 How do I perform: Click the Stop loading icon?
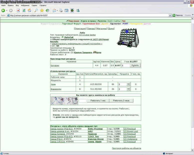point(18,10)
